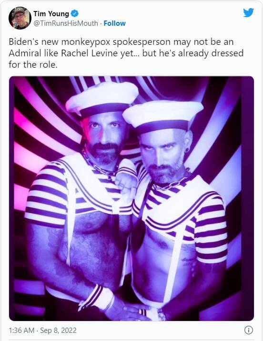The width and height of the screenshot is (263, 341).
Task: Click the blue verified checkmark badge
Action: [x=75, y=13]
